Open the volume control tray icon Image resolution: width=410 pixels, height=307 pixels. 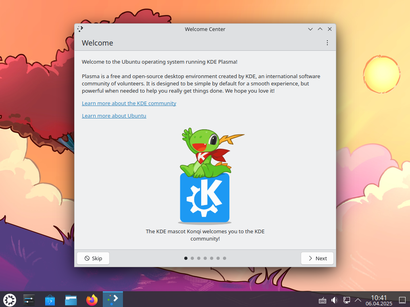(x=334, y=300)
